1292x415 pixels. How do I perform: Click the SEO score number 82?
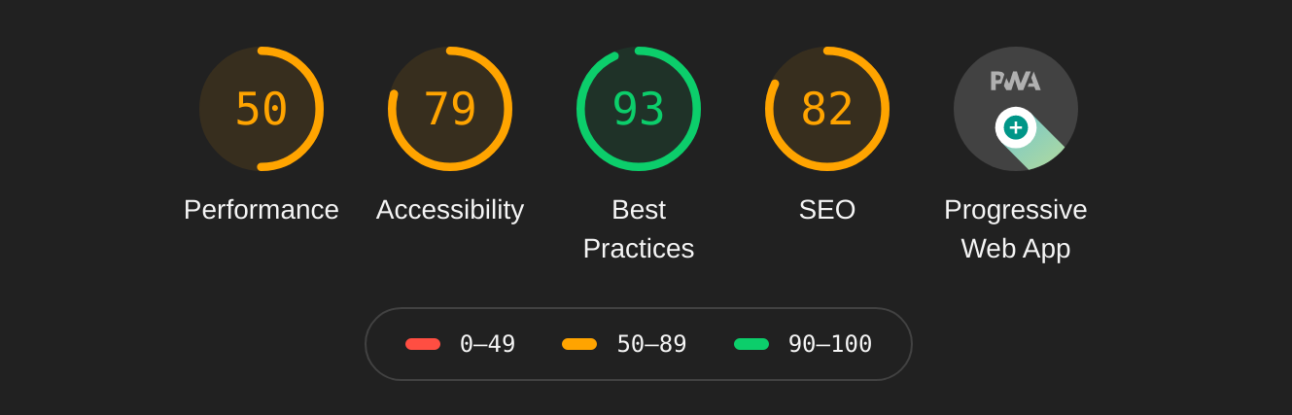(827, 109)
